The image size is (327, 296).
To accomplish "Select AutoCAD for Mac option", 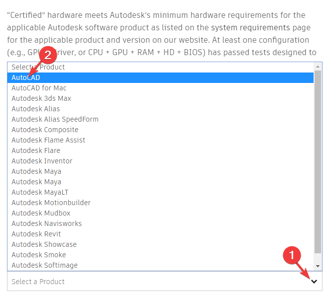I will [x=160, y=88].
